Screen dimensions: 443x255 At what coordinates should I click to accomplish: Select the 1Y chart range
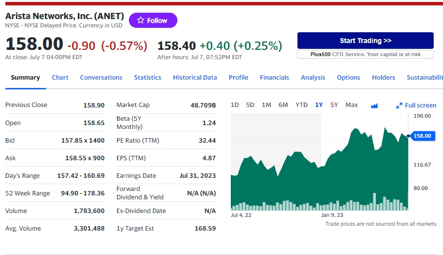[x=319, y=105]
